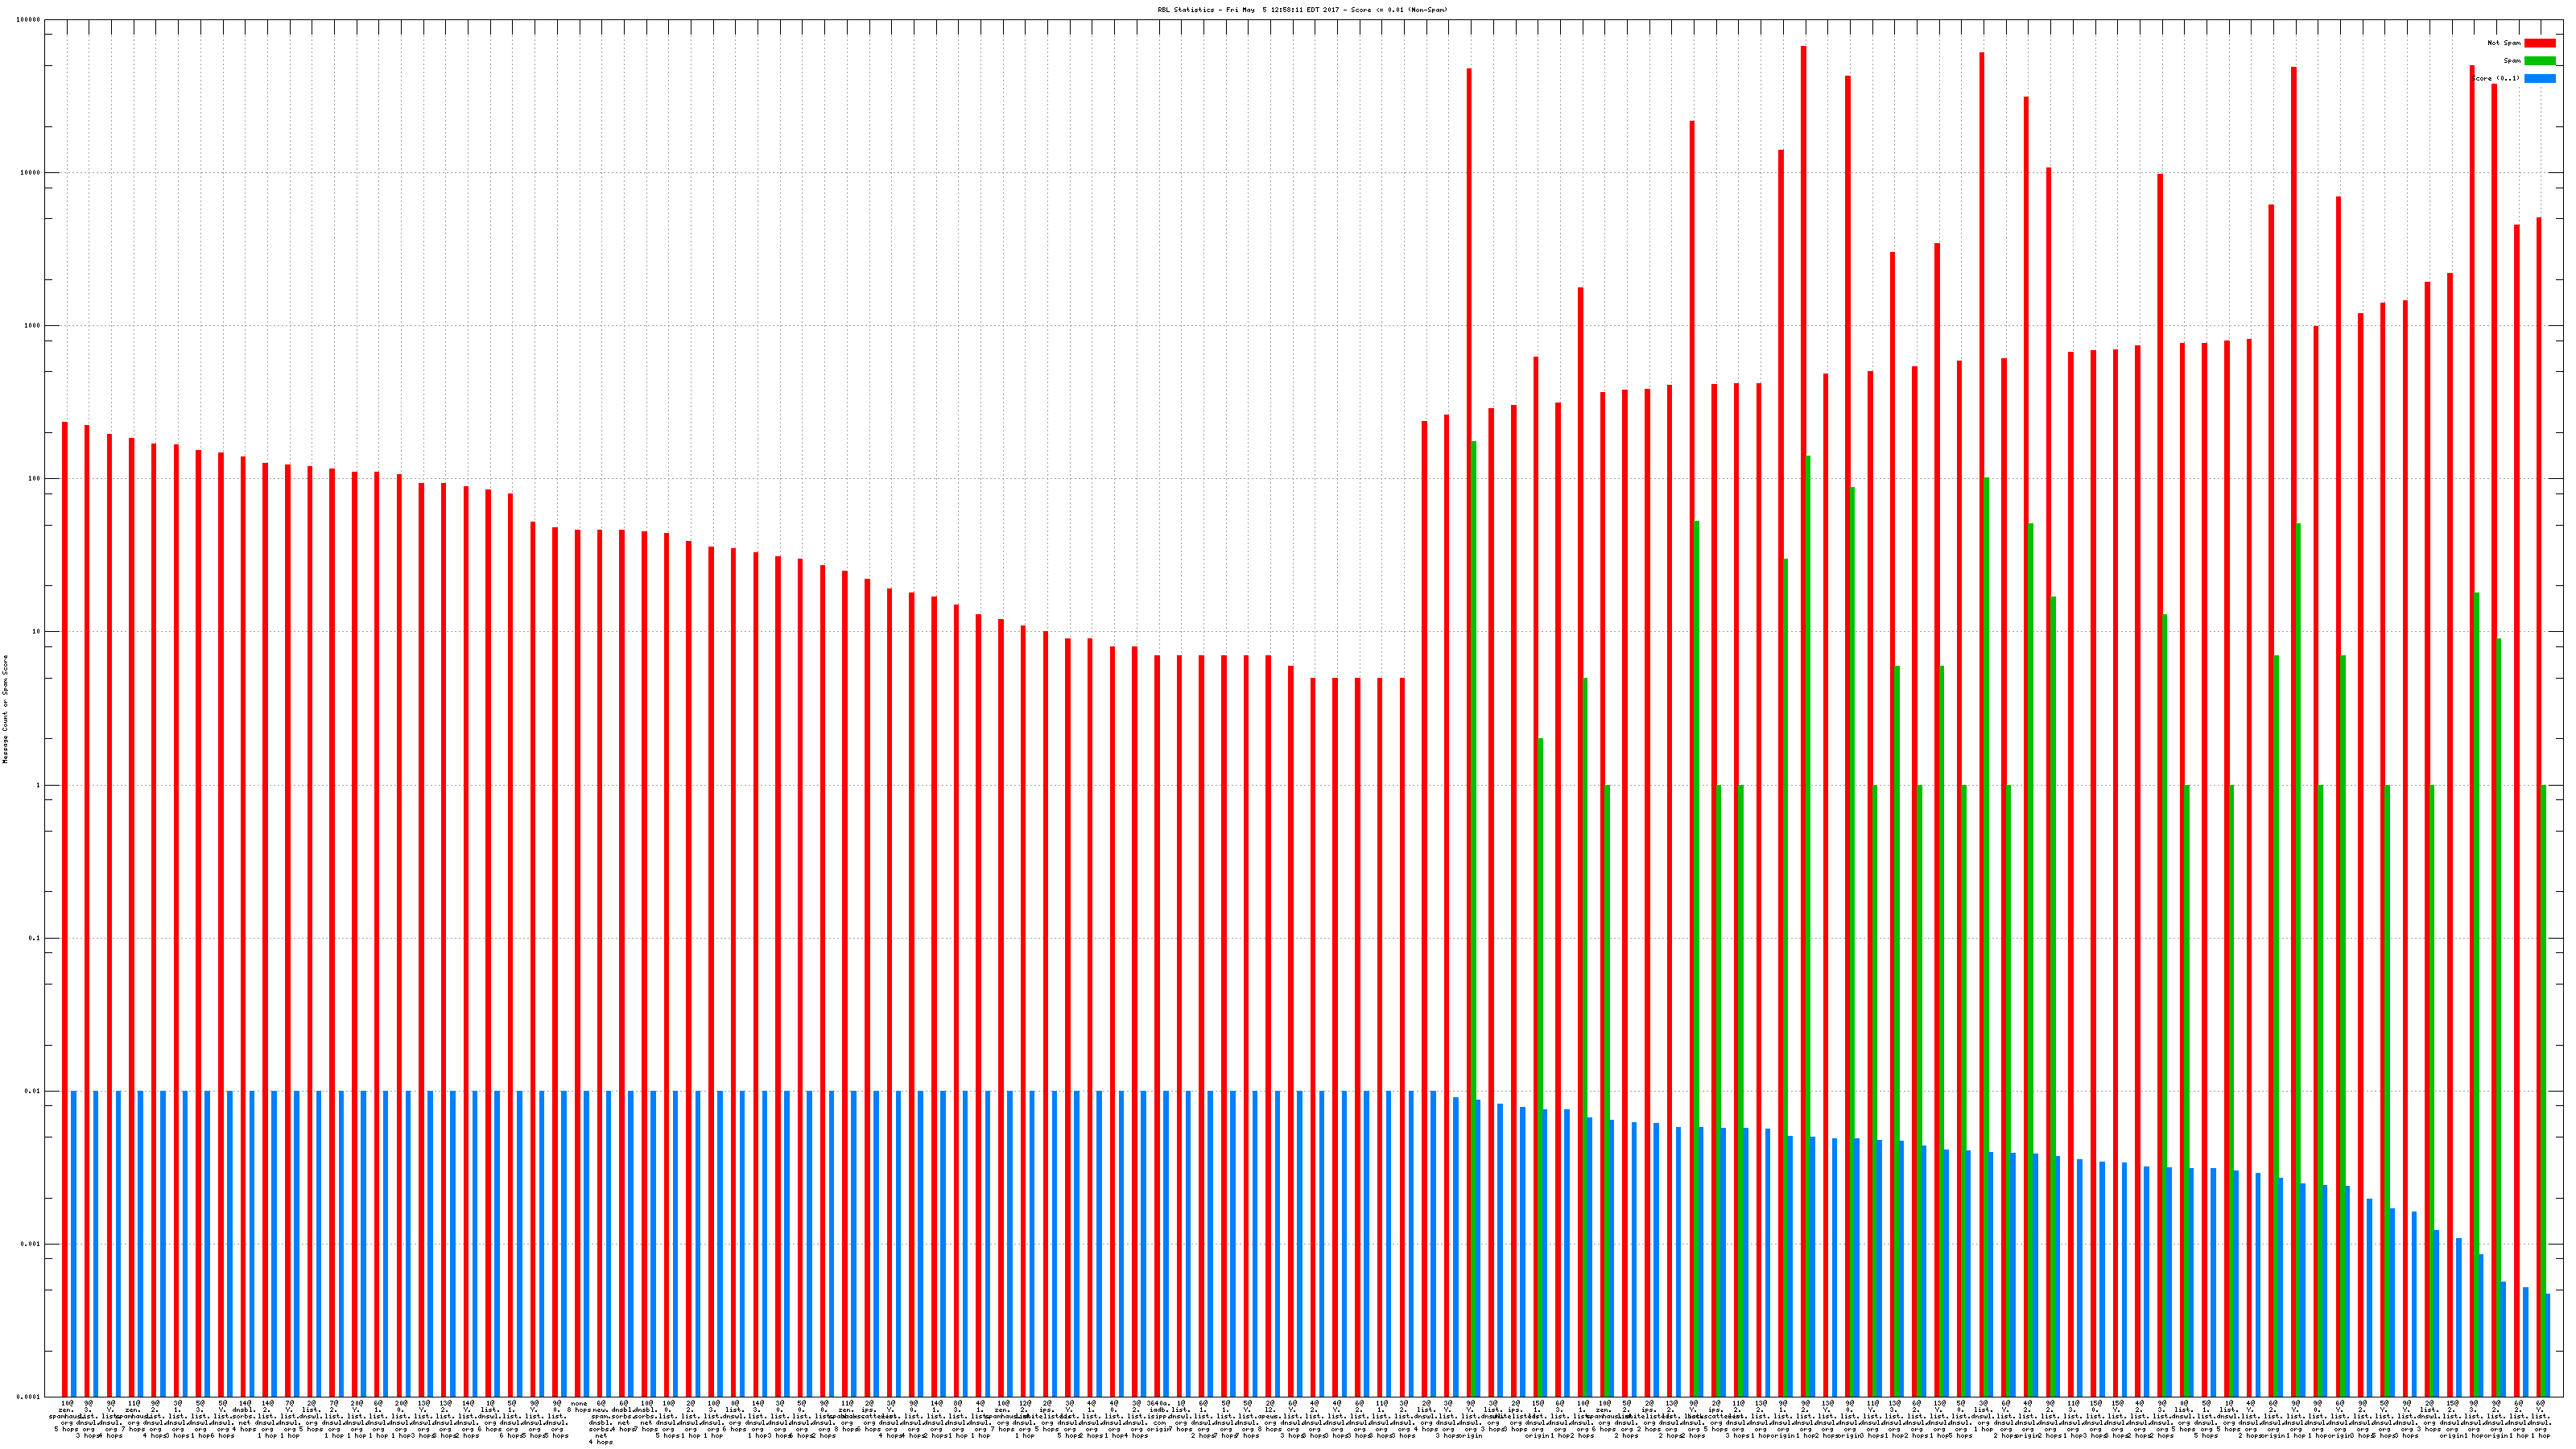Click the 0.0001 y-axis tick label
Viewport: 2576px width, 1449px height.
[x=29, y=1397]
